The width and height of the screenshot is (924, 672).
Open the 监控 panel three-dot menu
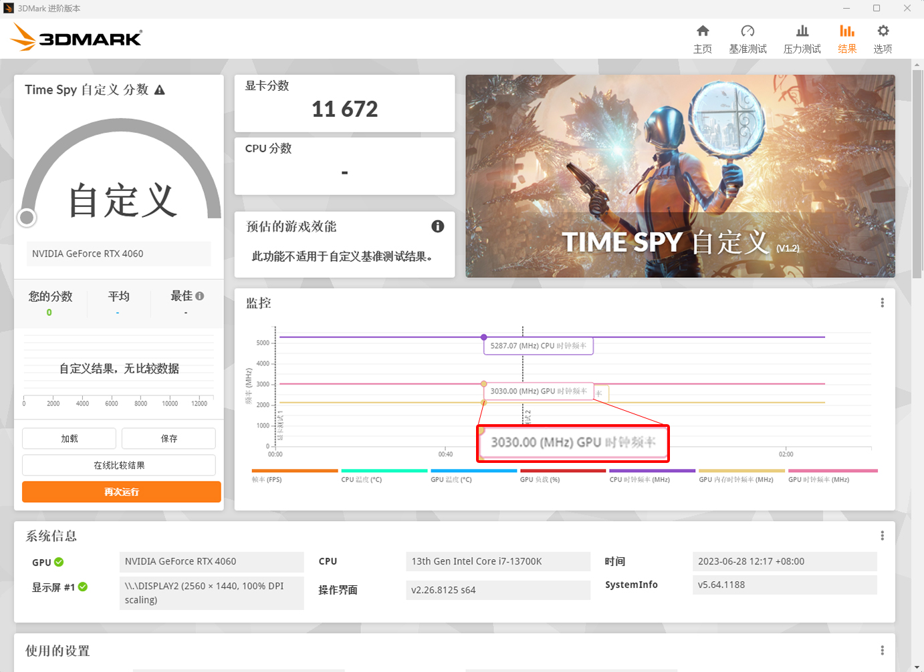point(883,303)
